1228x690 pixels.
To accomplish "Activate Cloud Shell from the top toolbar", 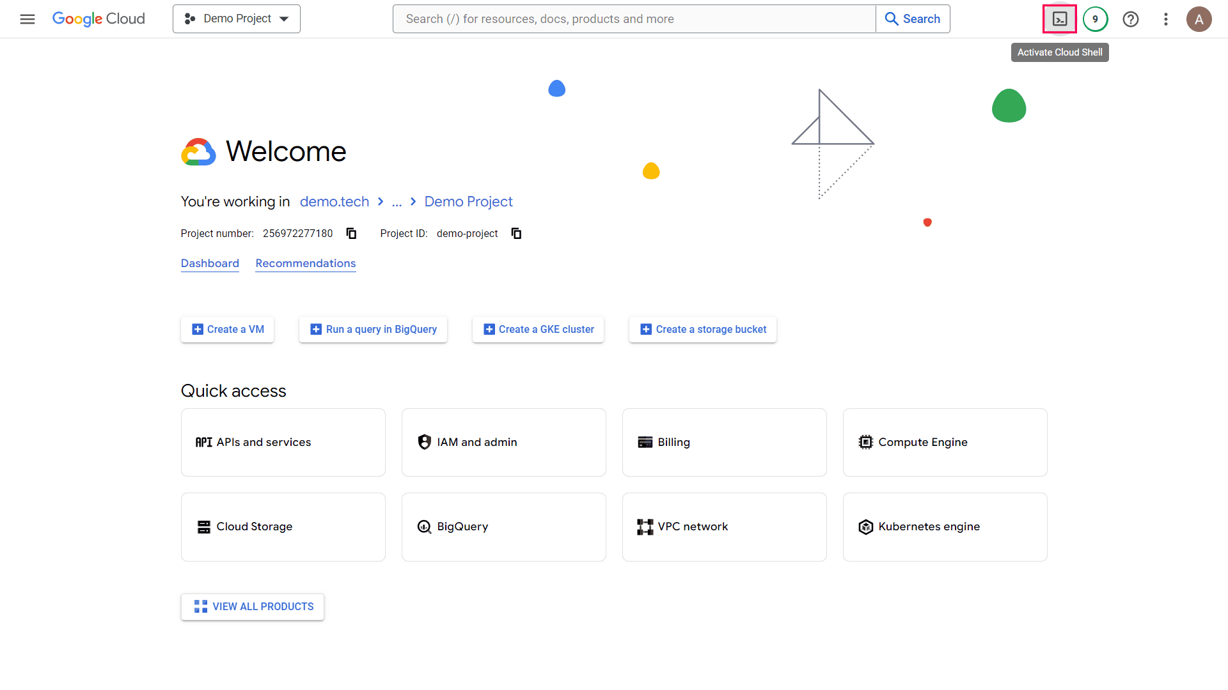I will pyautogui.click(x=1060, y=19).
